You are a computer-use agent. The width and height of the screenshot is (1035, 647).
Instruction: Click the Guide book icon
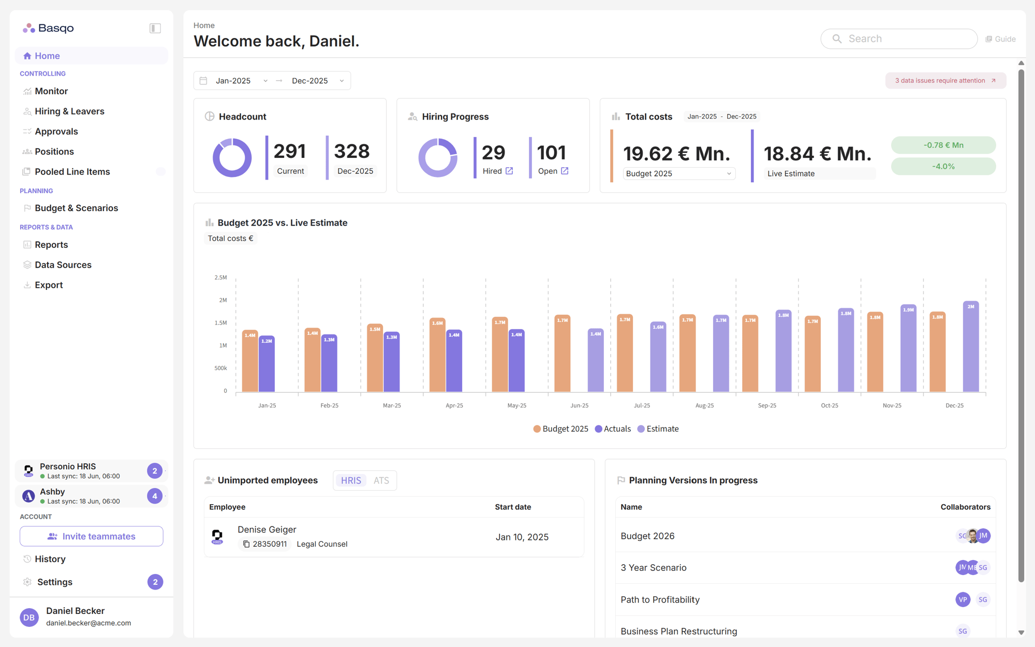pyautogui.click(x=988, y=39)
